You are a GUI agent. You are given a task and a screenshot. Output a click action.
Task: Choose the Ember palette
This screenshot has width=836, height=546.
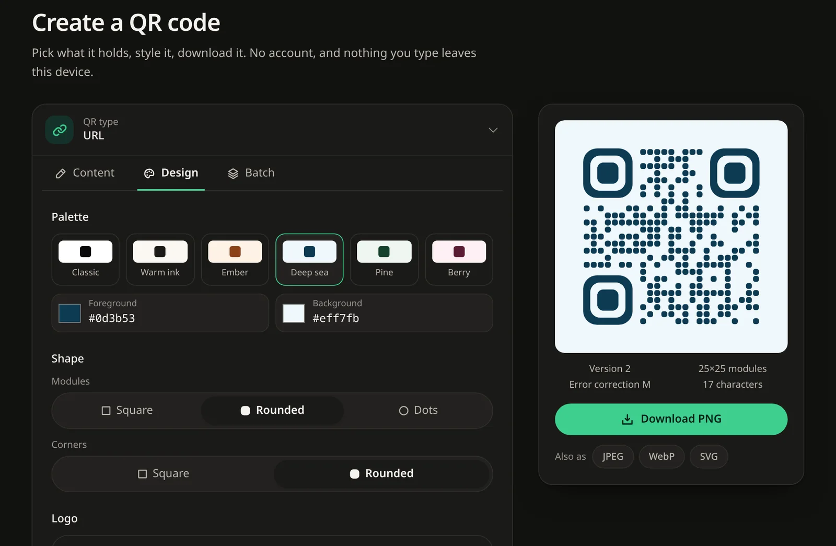coord(235,260)
